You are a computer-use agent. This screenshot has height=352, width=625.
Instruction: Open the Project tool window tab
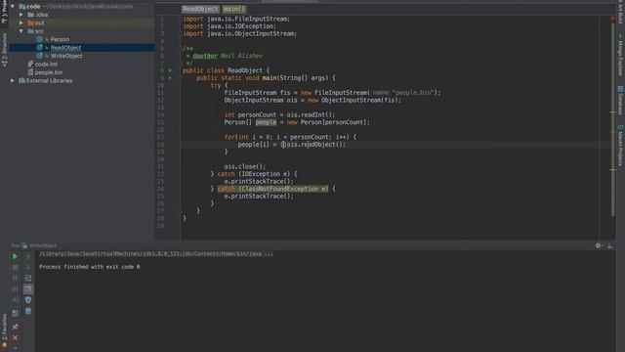click(x=4, y=13)
